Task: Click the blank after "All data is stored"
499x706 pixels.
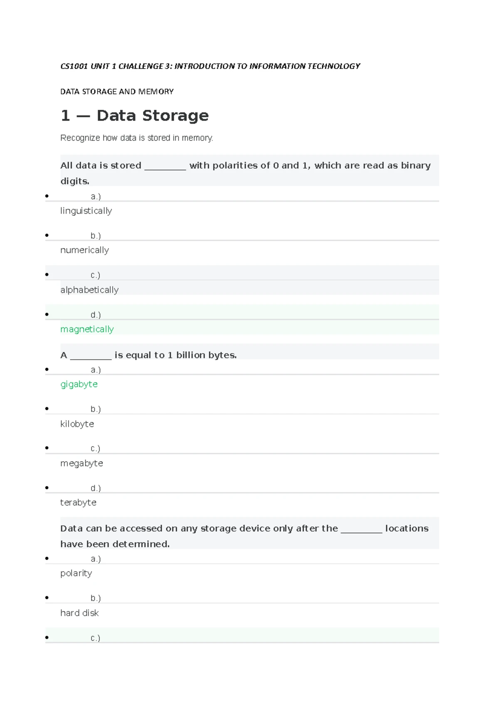Action: [165, 166]
